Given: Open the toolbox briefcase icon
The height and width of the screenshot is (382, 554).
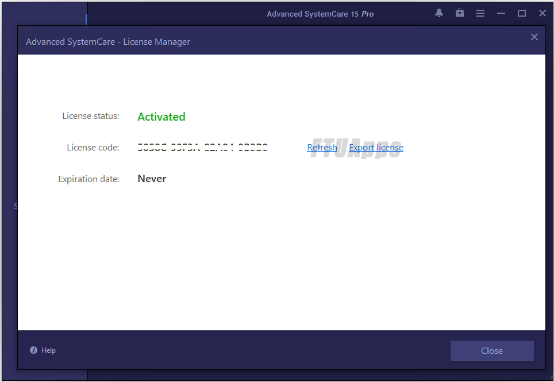Looking at the screenshot, I should 460,13.
